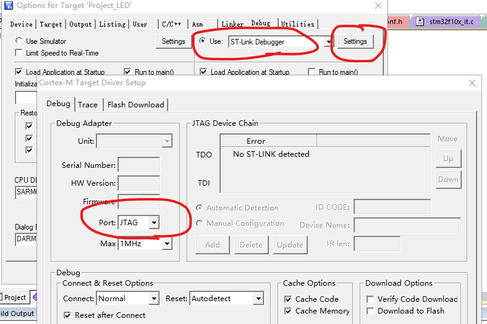Select the Use Simulator radio button
Screen dimensions: 487x324
click(19, 41)
